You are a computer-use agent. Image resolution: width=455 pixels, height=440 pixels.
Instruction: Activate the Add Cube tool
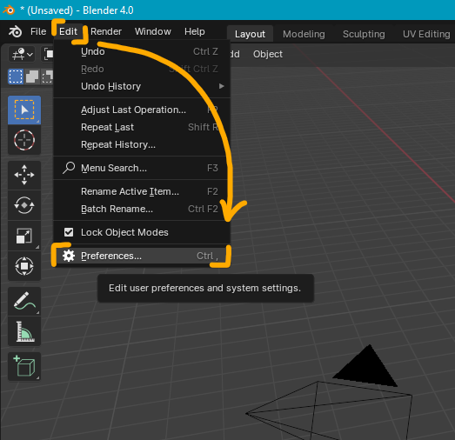click(24, 366)
